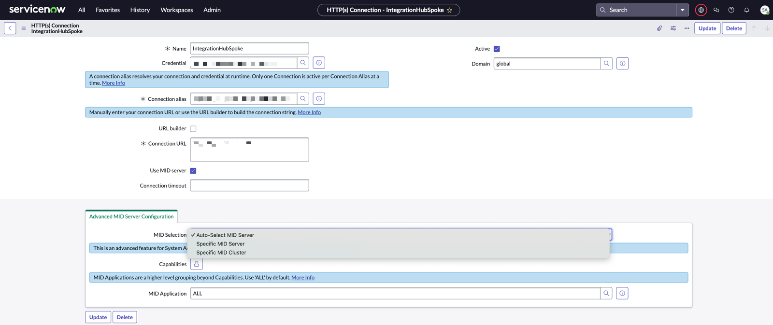Open the help question mark icon
Screen dimensions: 773x325
tap(731, 10)
